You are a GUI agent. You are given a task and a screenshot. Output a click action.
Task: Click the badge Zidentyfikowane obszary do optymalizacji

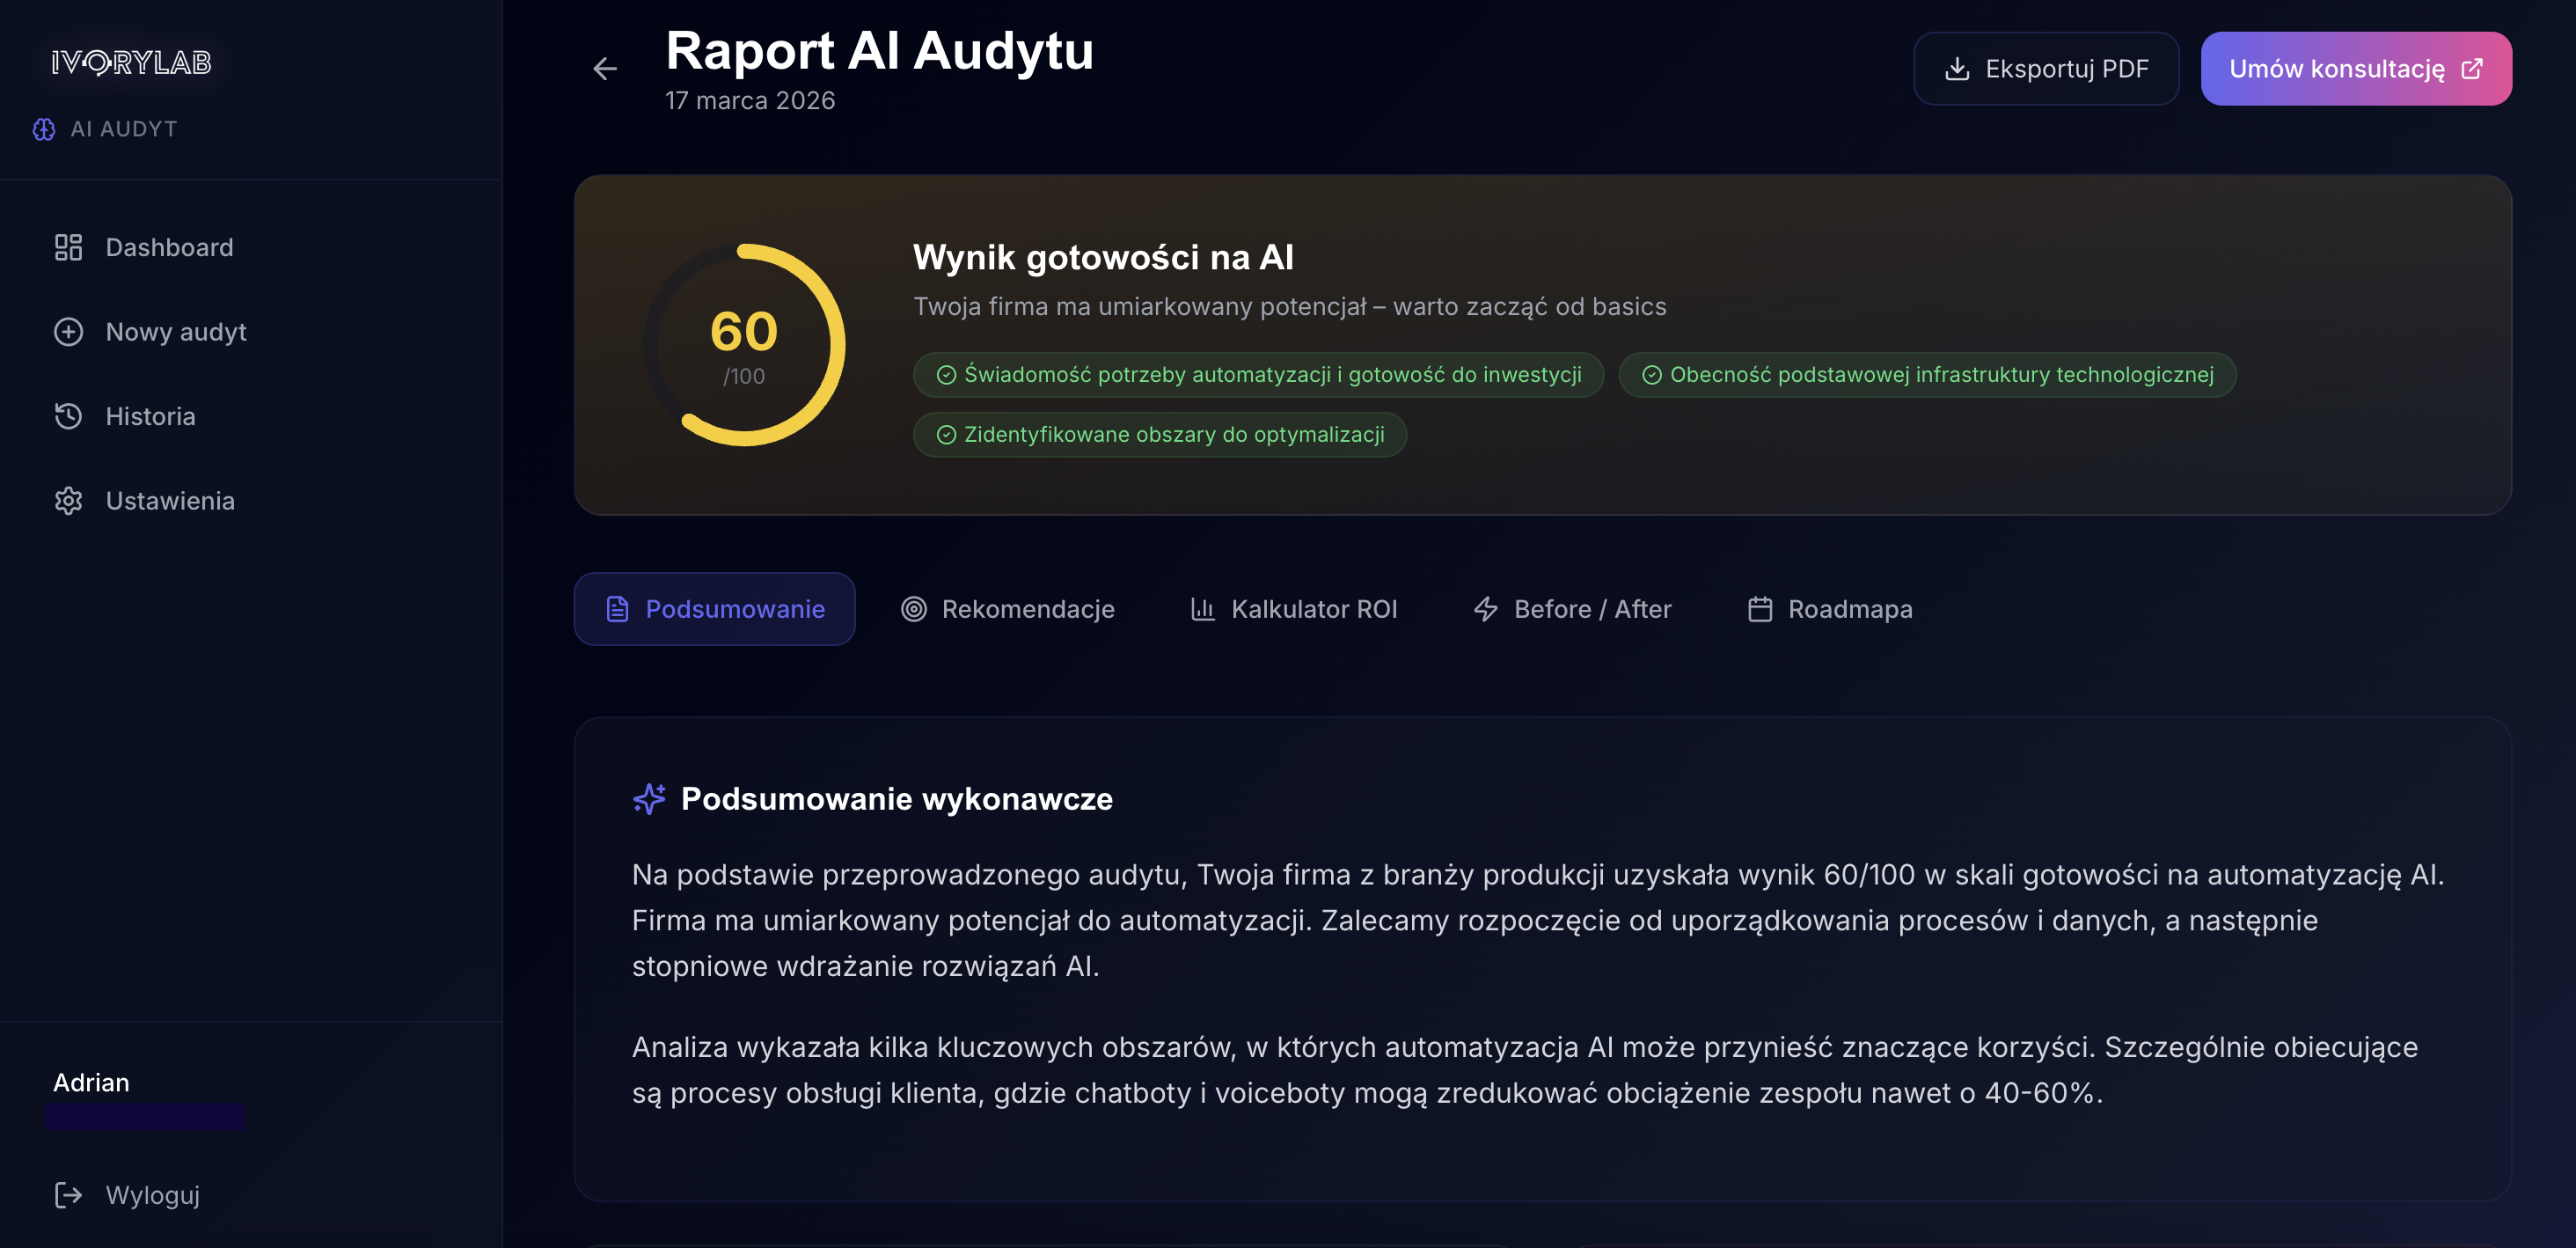[x=1159, y=434]
